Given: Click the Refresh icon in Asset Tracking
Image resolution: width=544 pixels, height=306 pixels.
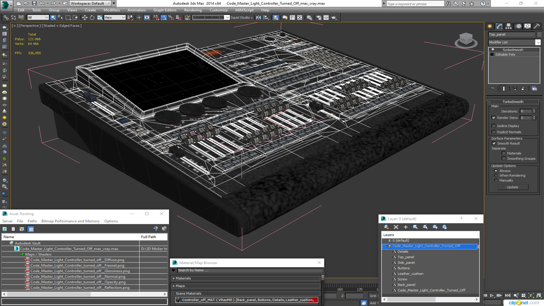Looking at the screenshot, I should pyautogui.click(x=5, y=229).
